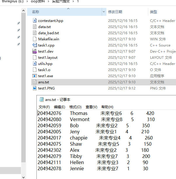Click the name chappie in Notepad

tap(79, 138)
